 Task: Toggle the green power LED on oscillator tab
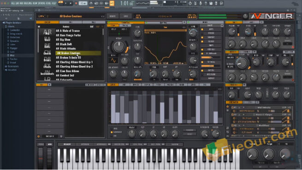tap(109, 23)
